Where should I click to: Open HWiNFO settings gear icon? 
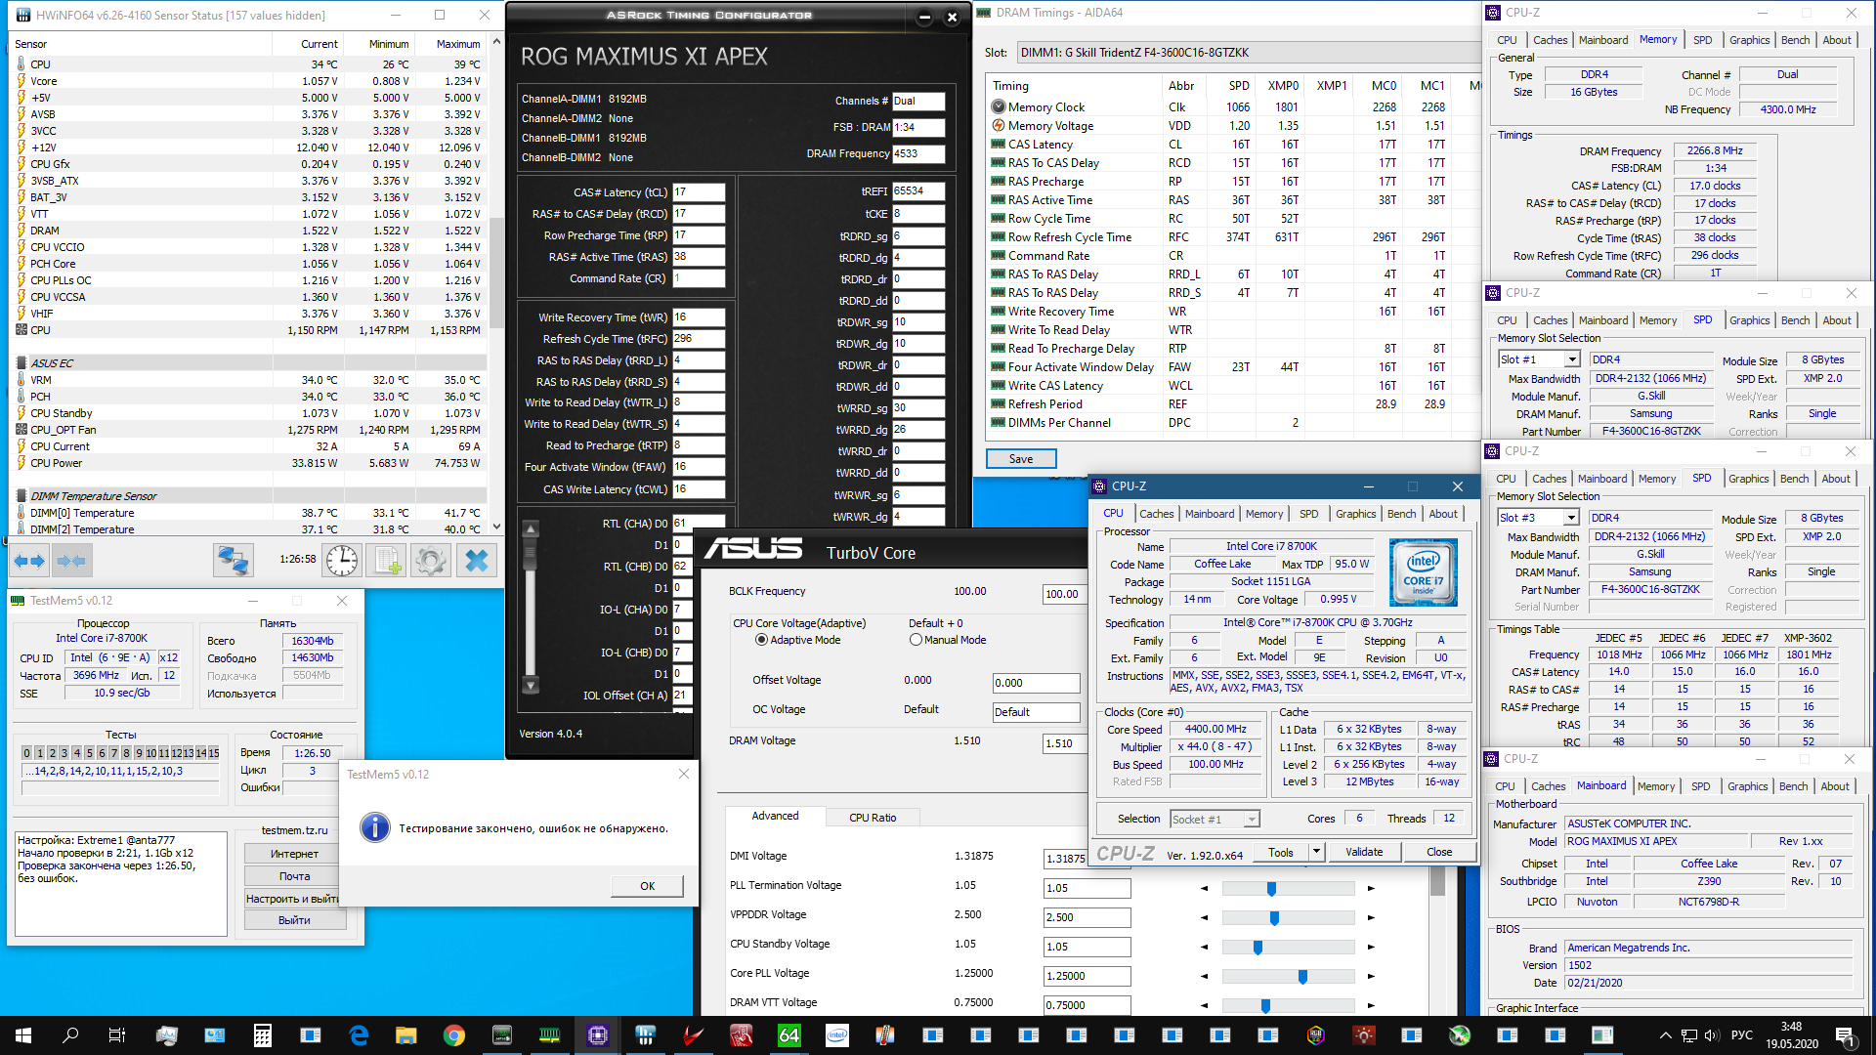coord(431,561)
